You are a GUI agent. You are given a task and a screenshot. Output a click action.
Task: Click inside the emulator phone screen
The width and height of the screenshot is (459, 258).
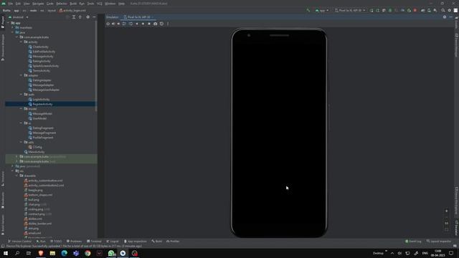pos(279,133)
